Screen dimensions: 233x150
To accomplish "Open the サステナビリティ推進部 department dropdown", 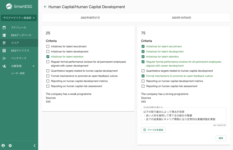I will (19, 18).
